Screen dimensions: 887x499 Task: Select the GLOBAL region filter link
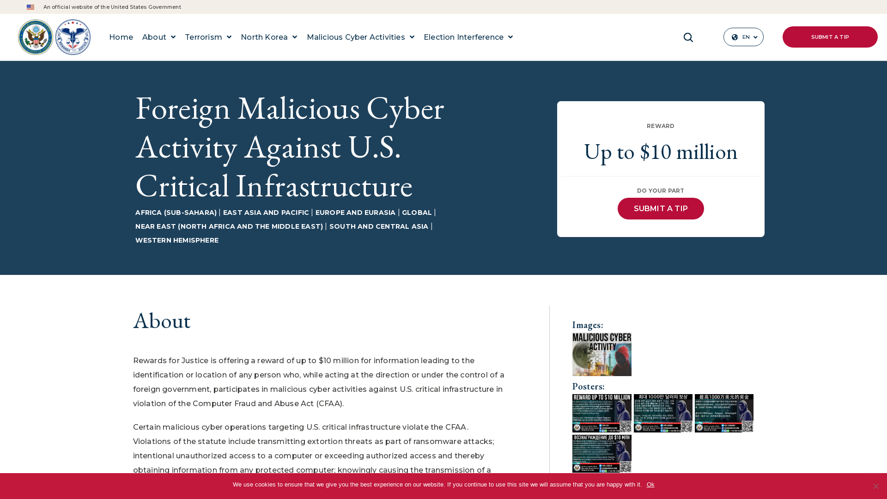pyautogui.click(x=417, y=213)
